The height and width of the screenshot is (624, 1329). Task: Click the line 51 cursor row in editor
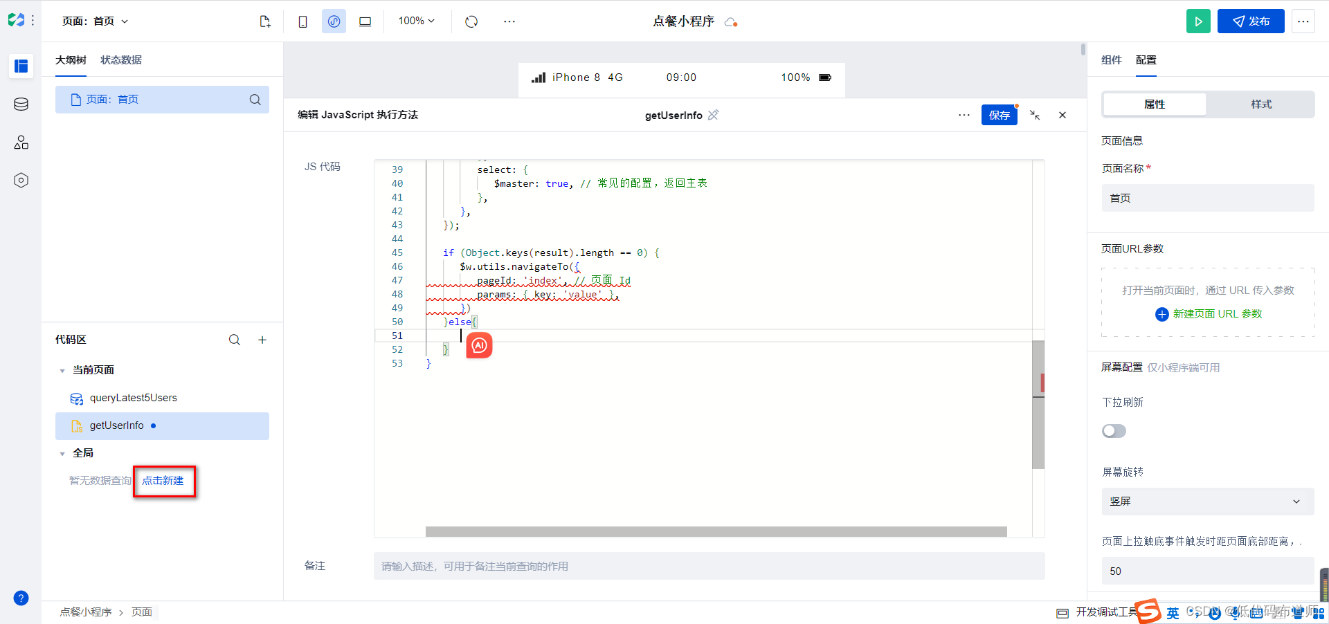(703, 336)
